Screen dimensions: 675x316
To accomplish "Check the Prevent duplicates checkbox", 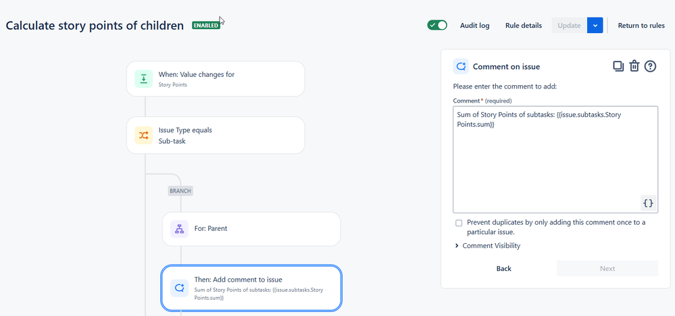I will click(x=459, y=223).
